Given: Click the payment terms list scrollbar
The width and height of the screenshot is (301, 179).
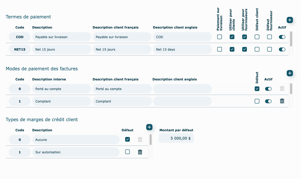Looking at the screenshot, I should 291,39.
